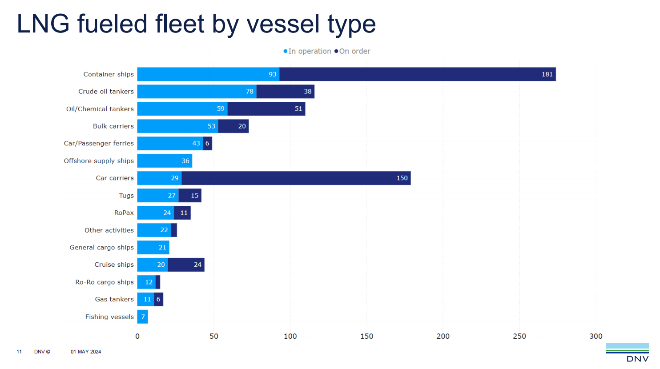Image resolution: width=660 pixels, height=369 pixels.
Task: Click the Bulk carriers category label
Action: (113, 126)
